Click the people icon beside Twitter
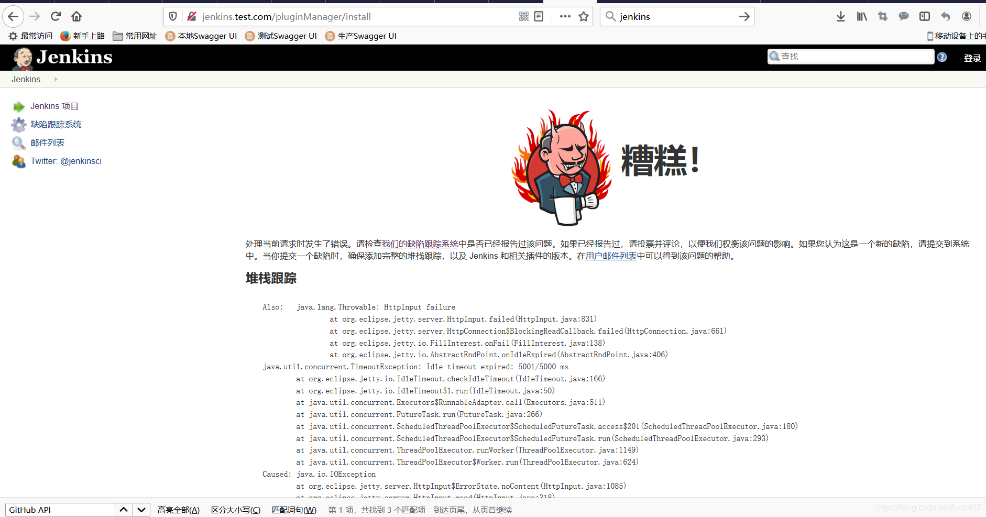This screenshot has width=986, height=517. pos(19,161)
